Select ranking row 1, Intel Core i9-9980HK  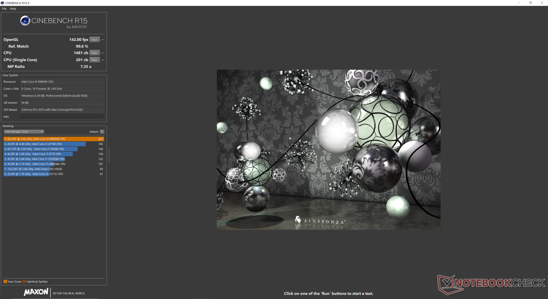pos(54,139)
